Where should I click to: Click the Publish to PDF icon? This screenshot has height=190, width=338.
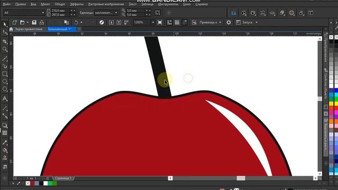(x=126, y=22)
